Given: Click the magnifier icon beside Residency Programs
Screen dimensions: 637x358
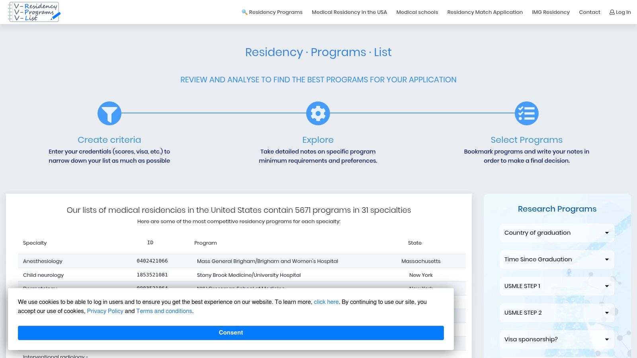Looking at the screenshot, I should click(x=244, y=12).
